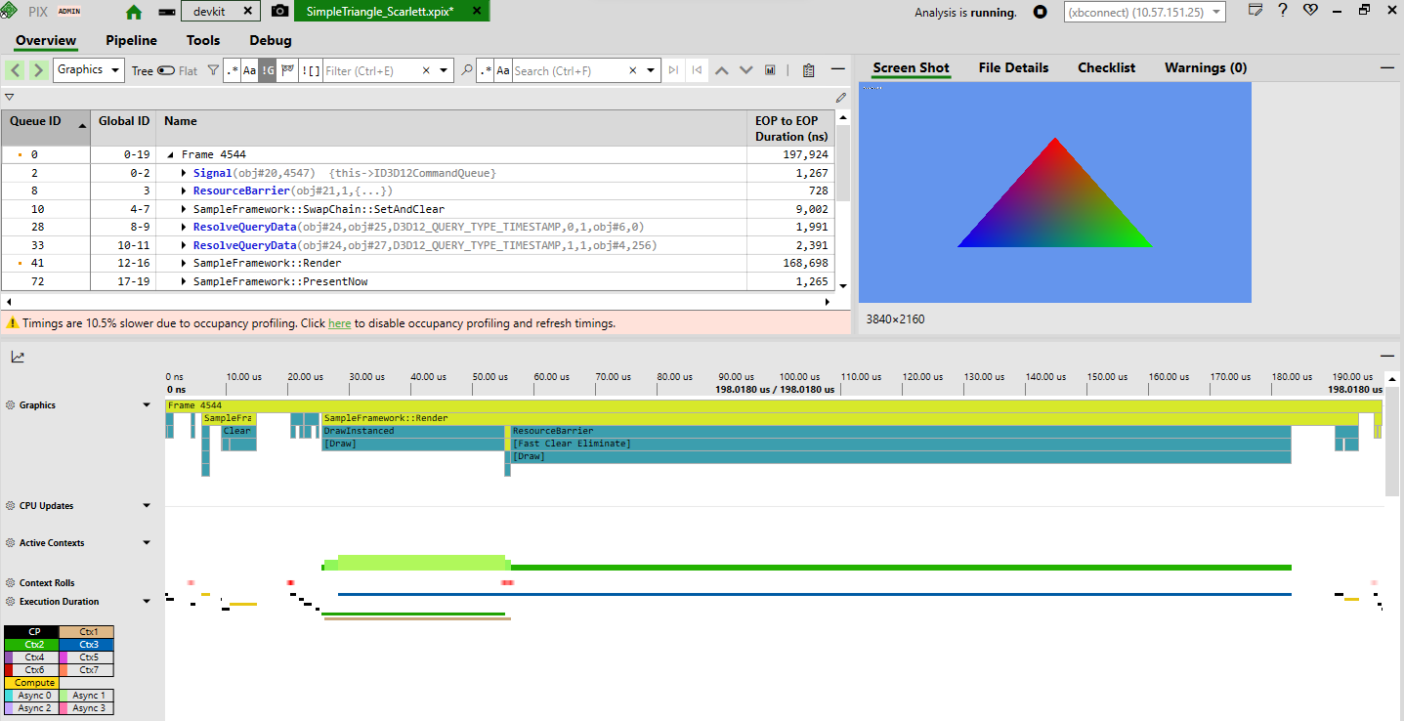Expand the Graphics lane arrow

click(147, 404)
